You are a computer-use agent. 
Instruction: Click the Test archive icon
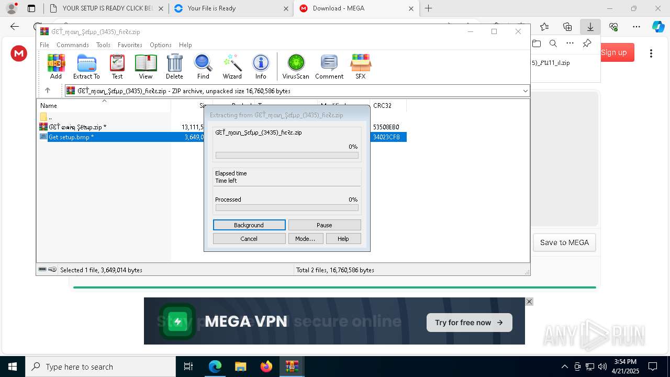pyautogui.click(x=117, y=66)
